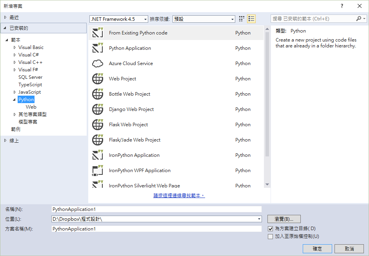Select the Django Web Project text
This screenshot has width=369, height=256.
(131, 109)
